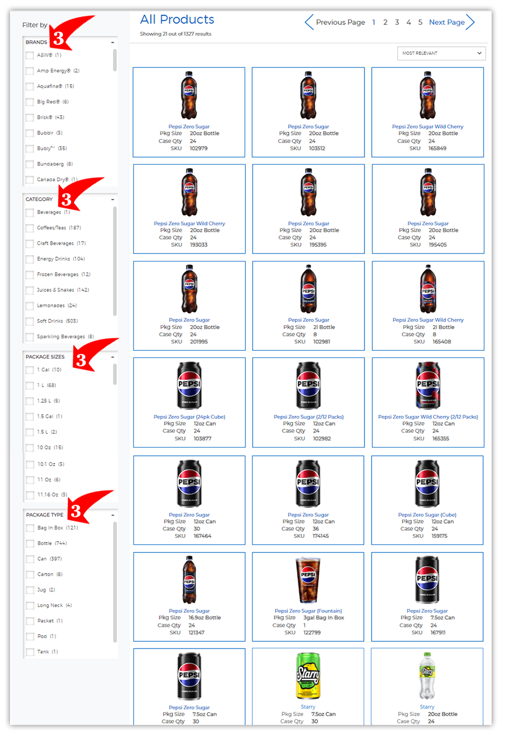Collapse the Package Type filter section
This screenshot has width=515, height=735.
[x=113, y=515]
